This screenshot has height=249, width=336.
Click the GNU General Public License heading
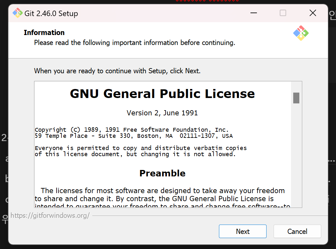162,94
